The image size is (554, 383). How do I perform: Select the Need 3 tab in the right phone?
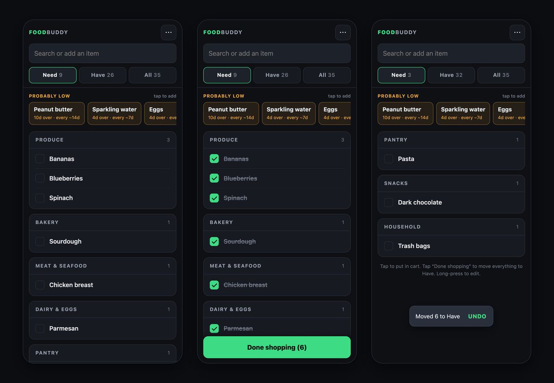401,75
